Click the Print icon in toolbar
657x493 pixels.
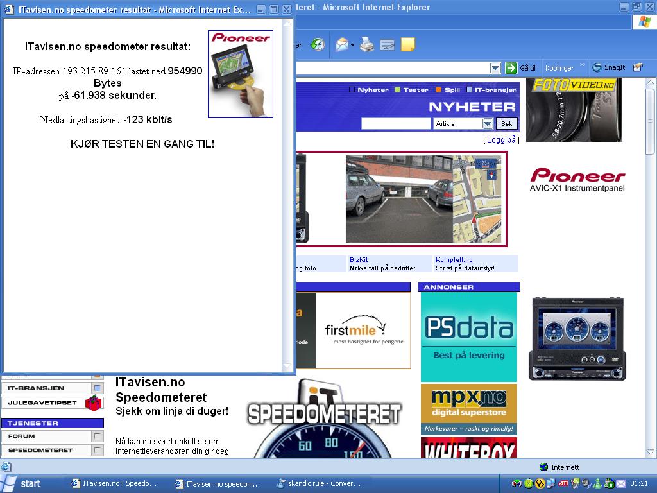[366, 44]
